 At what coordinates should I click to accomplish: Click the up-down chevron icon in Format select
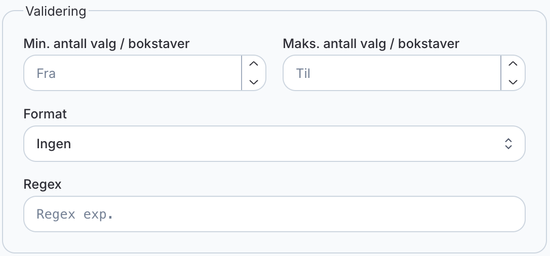click(508, 144)
